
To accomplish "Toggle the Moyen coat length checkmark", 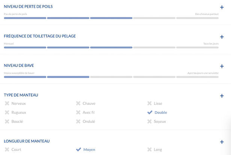I will pyautogui.click(x=78, y=149).
